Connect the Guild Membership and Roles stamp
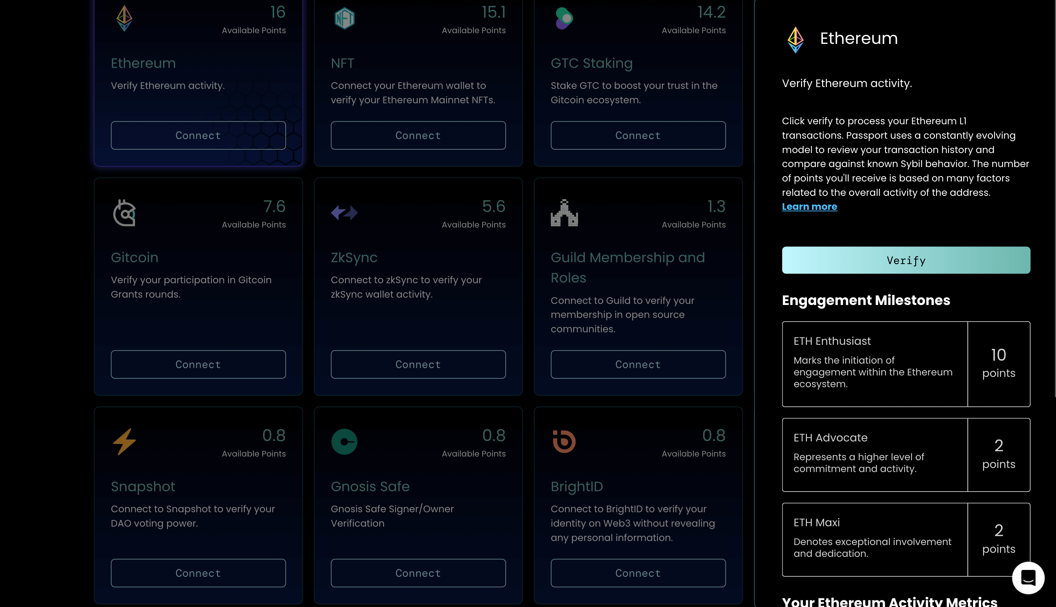This screenshot has height=607, width=1056. (x=638, y=364)
